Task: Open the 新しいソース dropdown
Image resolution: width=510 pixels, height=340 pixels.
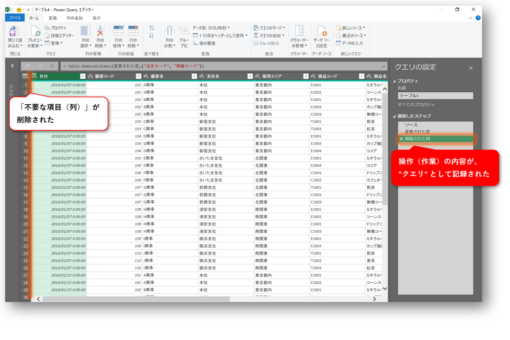Action: tap(351, 28)
